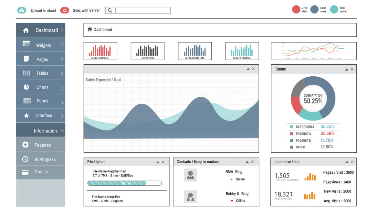Click the Forms icon in the sidebar
Viewport: 378px width, 212px height.
pos(26,101)
